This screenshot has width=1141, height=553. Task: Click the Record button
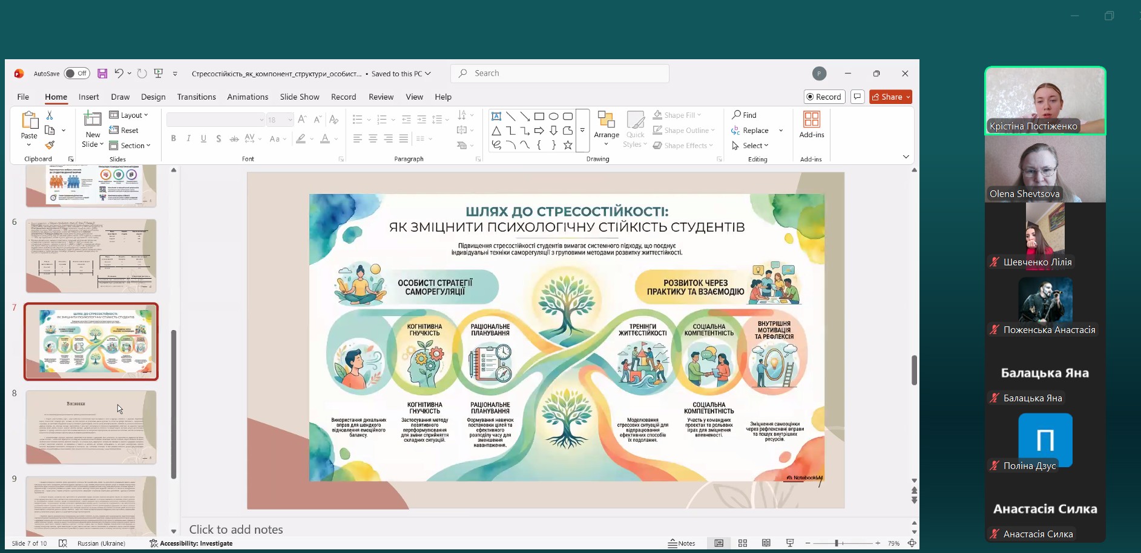coord(824,97)
